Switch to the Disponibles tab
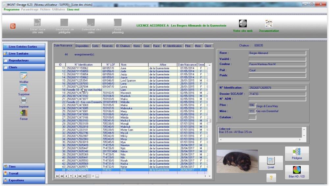Viewport: 329px width, 186px height. [x=82, y=46]
